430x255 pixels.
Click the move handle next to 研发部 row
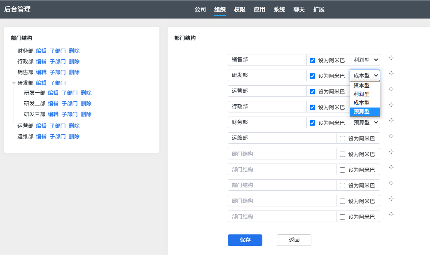391,73
